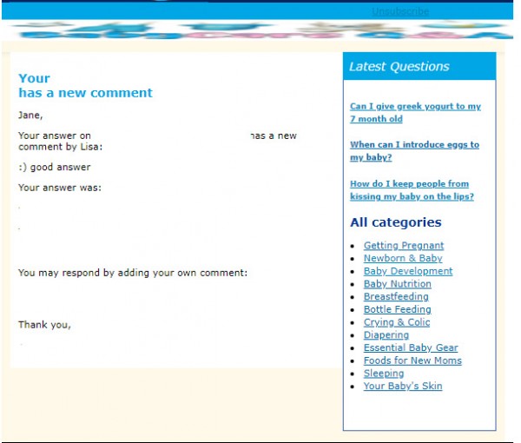Open Breastfeeding category link
This screenshot has height=443, width=521.
pos(396,297)
